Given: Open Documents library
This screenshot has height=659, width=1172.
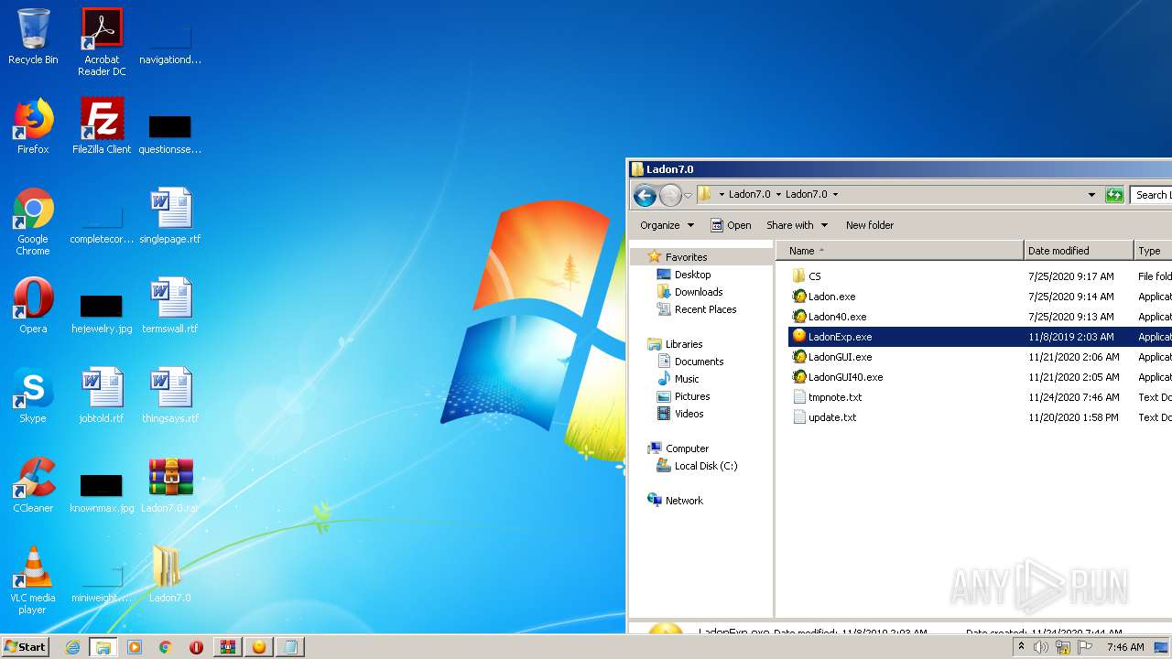Looking at the screenshot, I should (699, 362).
